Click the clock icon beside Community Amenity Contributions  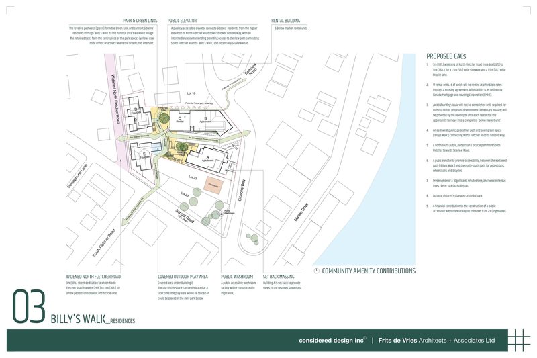[x=317, y=271]
